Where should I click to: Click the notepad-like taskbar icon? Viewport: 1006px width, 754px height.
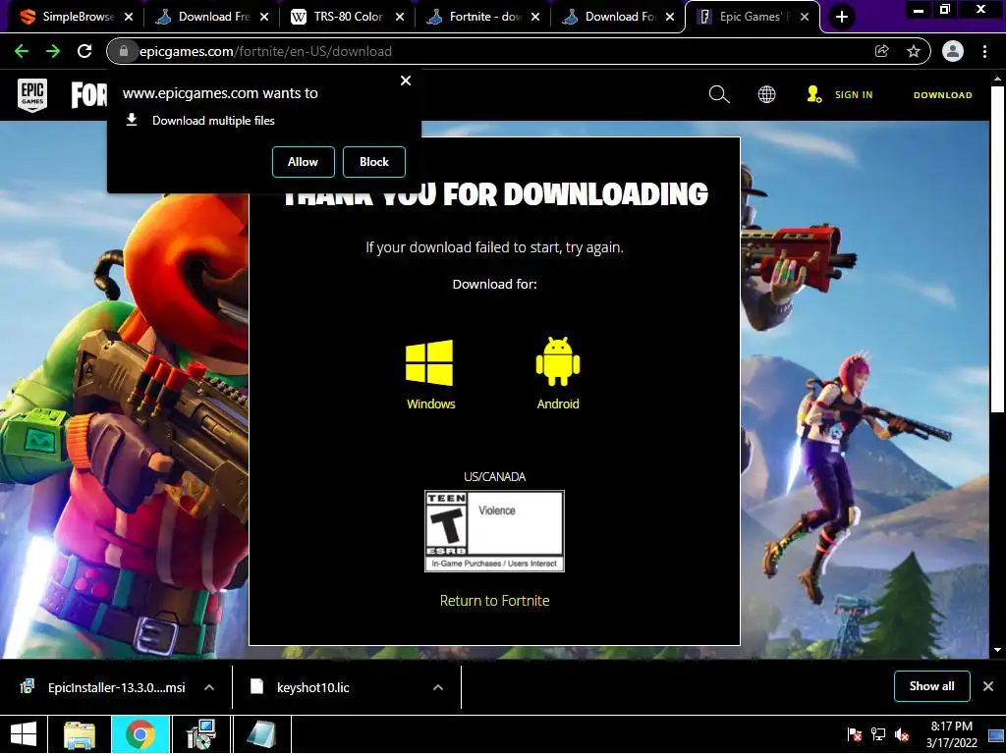[x=261, y=734]
